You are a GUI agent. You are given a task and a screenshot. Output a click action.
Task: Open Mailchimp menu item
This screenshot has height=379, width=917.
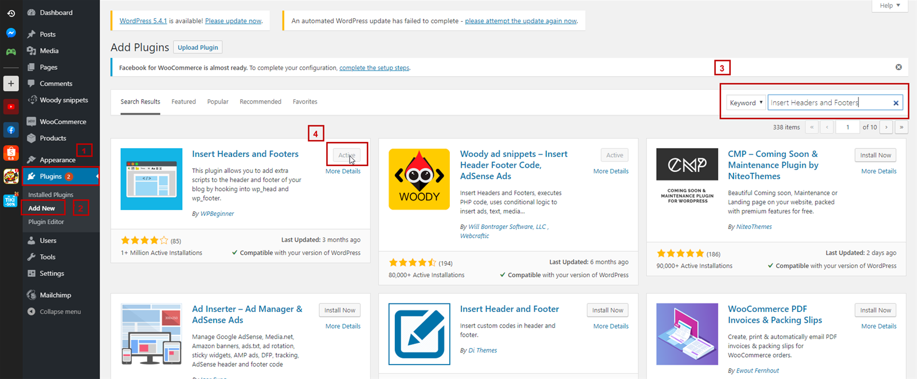point(56,295)
